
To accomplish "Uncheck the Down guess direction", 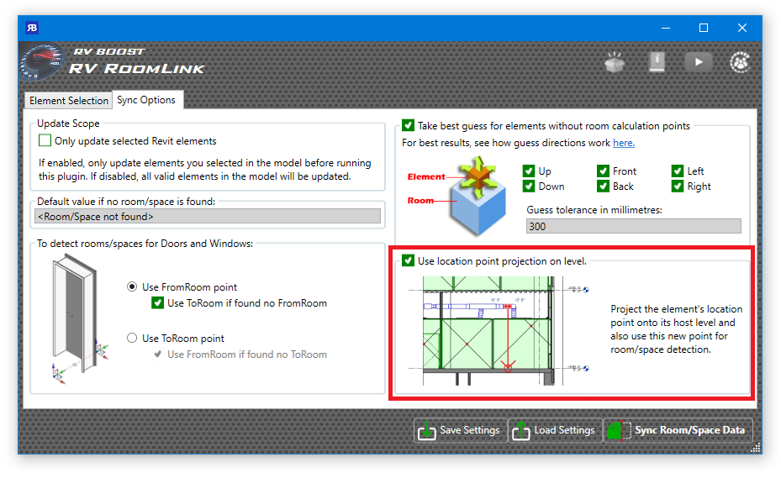I will coord(529,186).
